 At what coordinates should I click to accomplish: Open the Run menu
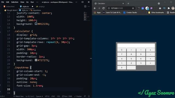(32, 2)
